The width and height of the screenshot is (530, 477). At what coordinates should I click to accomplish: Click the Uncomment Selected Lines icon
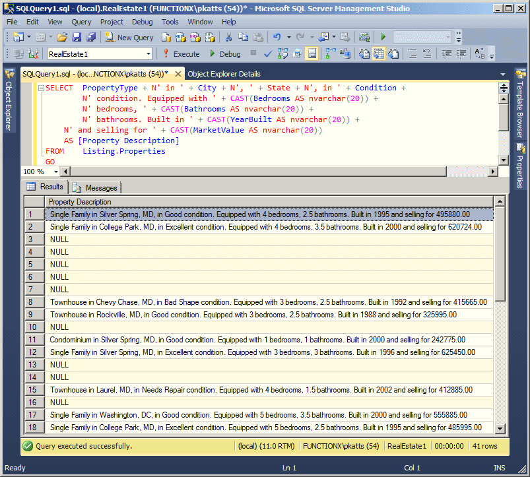(427, 53)
